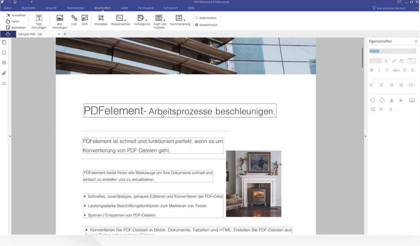Viewport: 420px width, 246px height.
Task: Select Zeilenmodus radio button
Action: click(206, 18)
